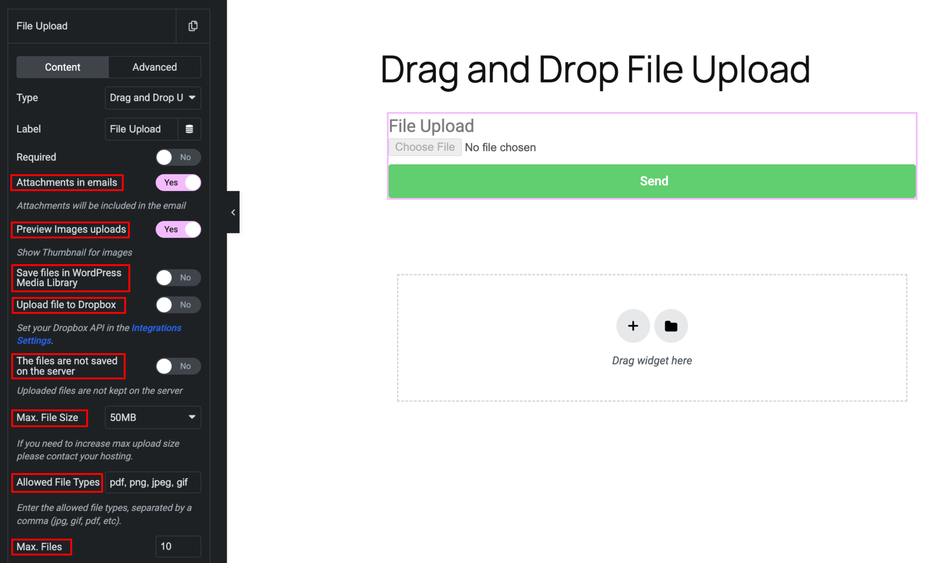This screenshot has width=927, height=563.
Task: Edit the Allowed File Types field
Action: (x=153, y=482)
